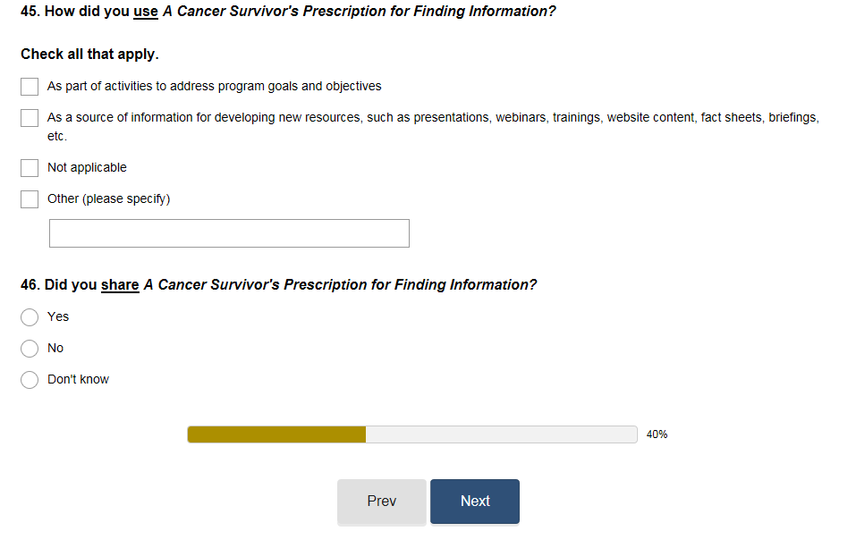Pick the "Don't know" radio button
Viewport: 856px width, 548px height.
point(30,380)
